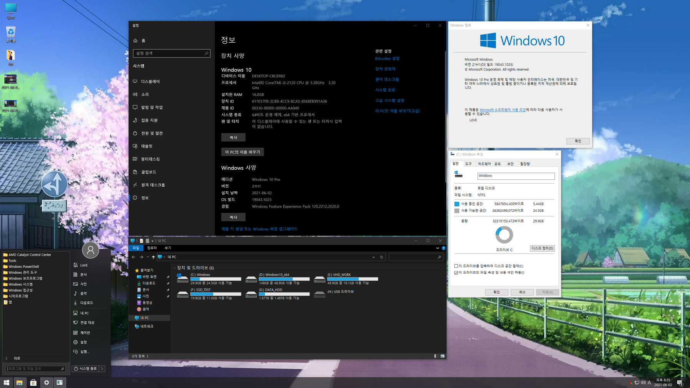Switch to the Hardware tab in properties
Viewport: 690px width, 388px height.
click(x=484, y=164)
